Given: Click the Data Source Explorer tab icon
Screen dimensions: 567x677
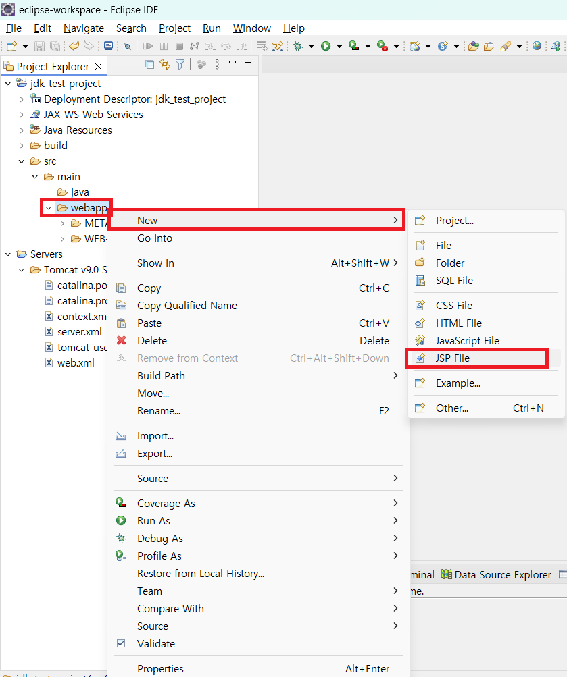Looking at the screenshot, I should tap(447, 574).
